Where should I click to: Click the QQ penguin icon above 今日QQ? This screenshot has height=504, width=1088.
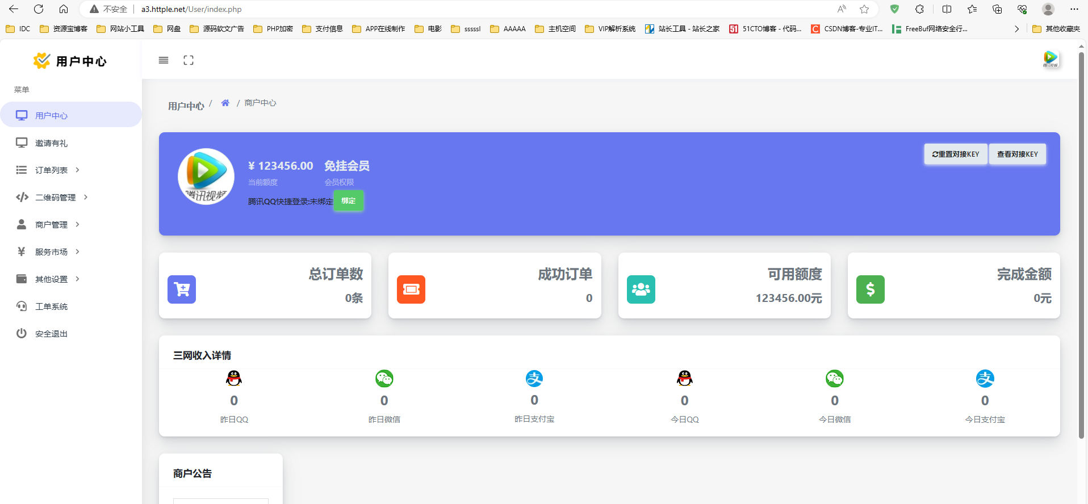click(685, 379)
